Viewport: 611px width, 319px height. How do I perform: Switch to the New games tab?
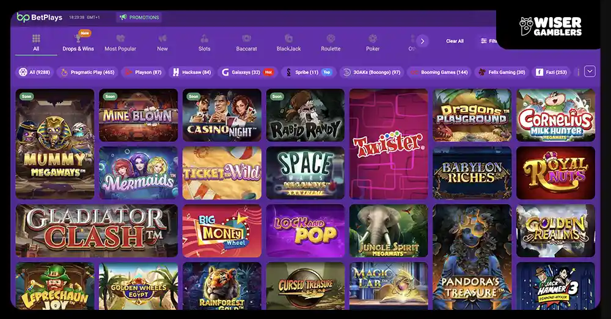pos(163,43)
